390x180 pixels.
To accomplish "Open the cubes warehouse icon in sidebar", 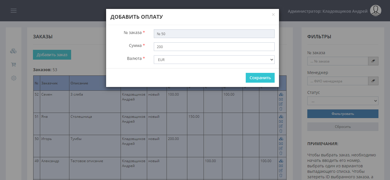I will click(13, 51).
